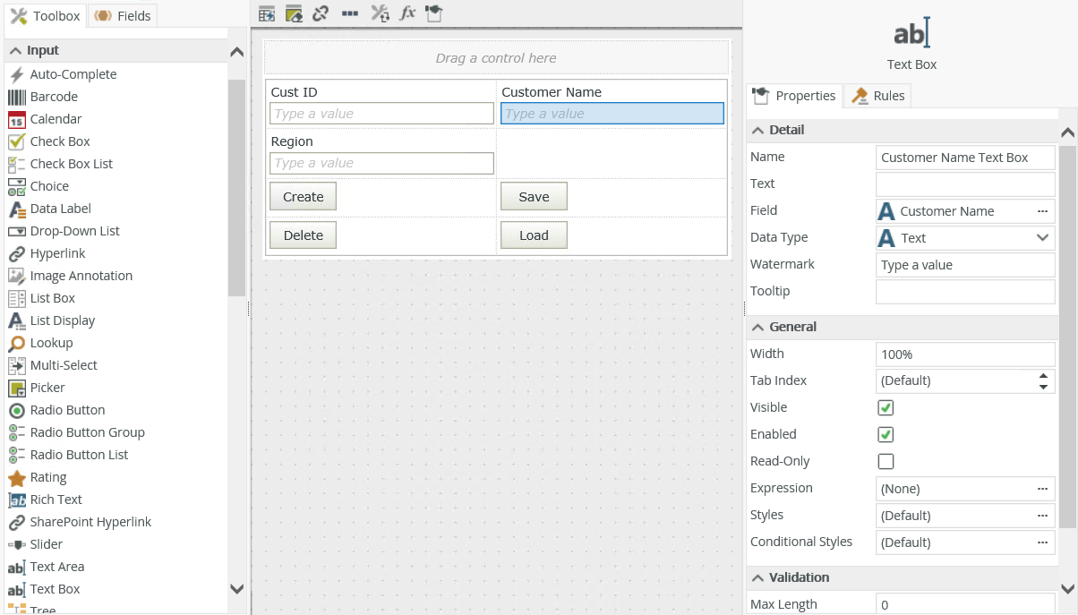Screen dimensions: 1078x615
Task: Toggle the Visible checkbox
Action: pos(885,407)
